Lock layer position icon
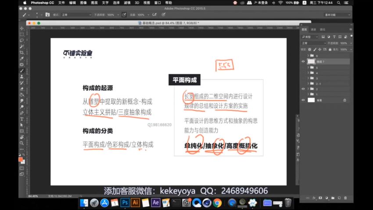The width and height of the screenshot is (373, 210). pyautogui.click(x=320, y=50)
